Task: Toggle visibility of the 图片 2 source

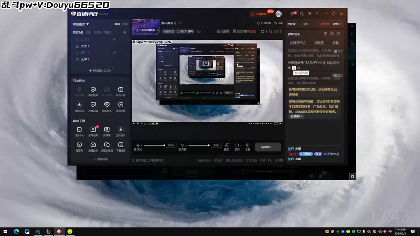Action: (114, 53)
